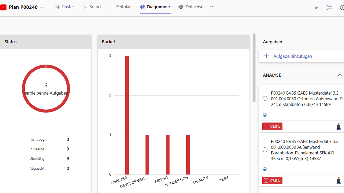Click assignee avatar on Porenbeton-Planelement task

tap(339, 180)
